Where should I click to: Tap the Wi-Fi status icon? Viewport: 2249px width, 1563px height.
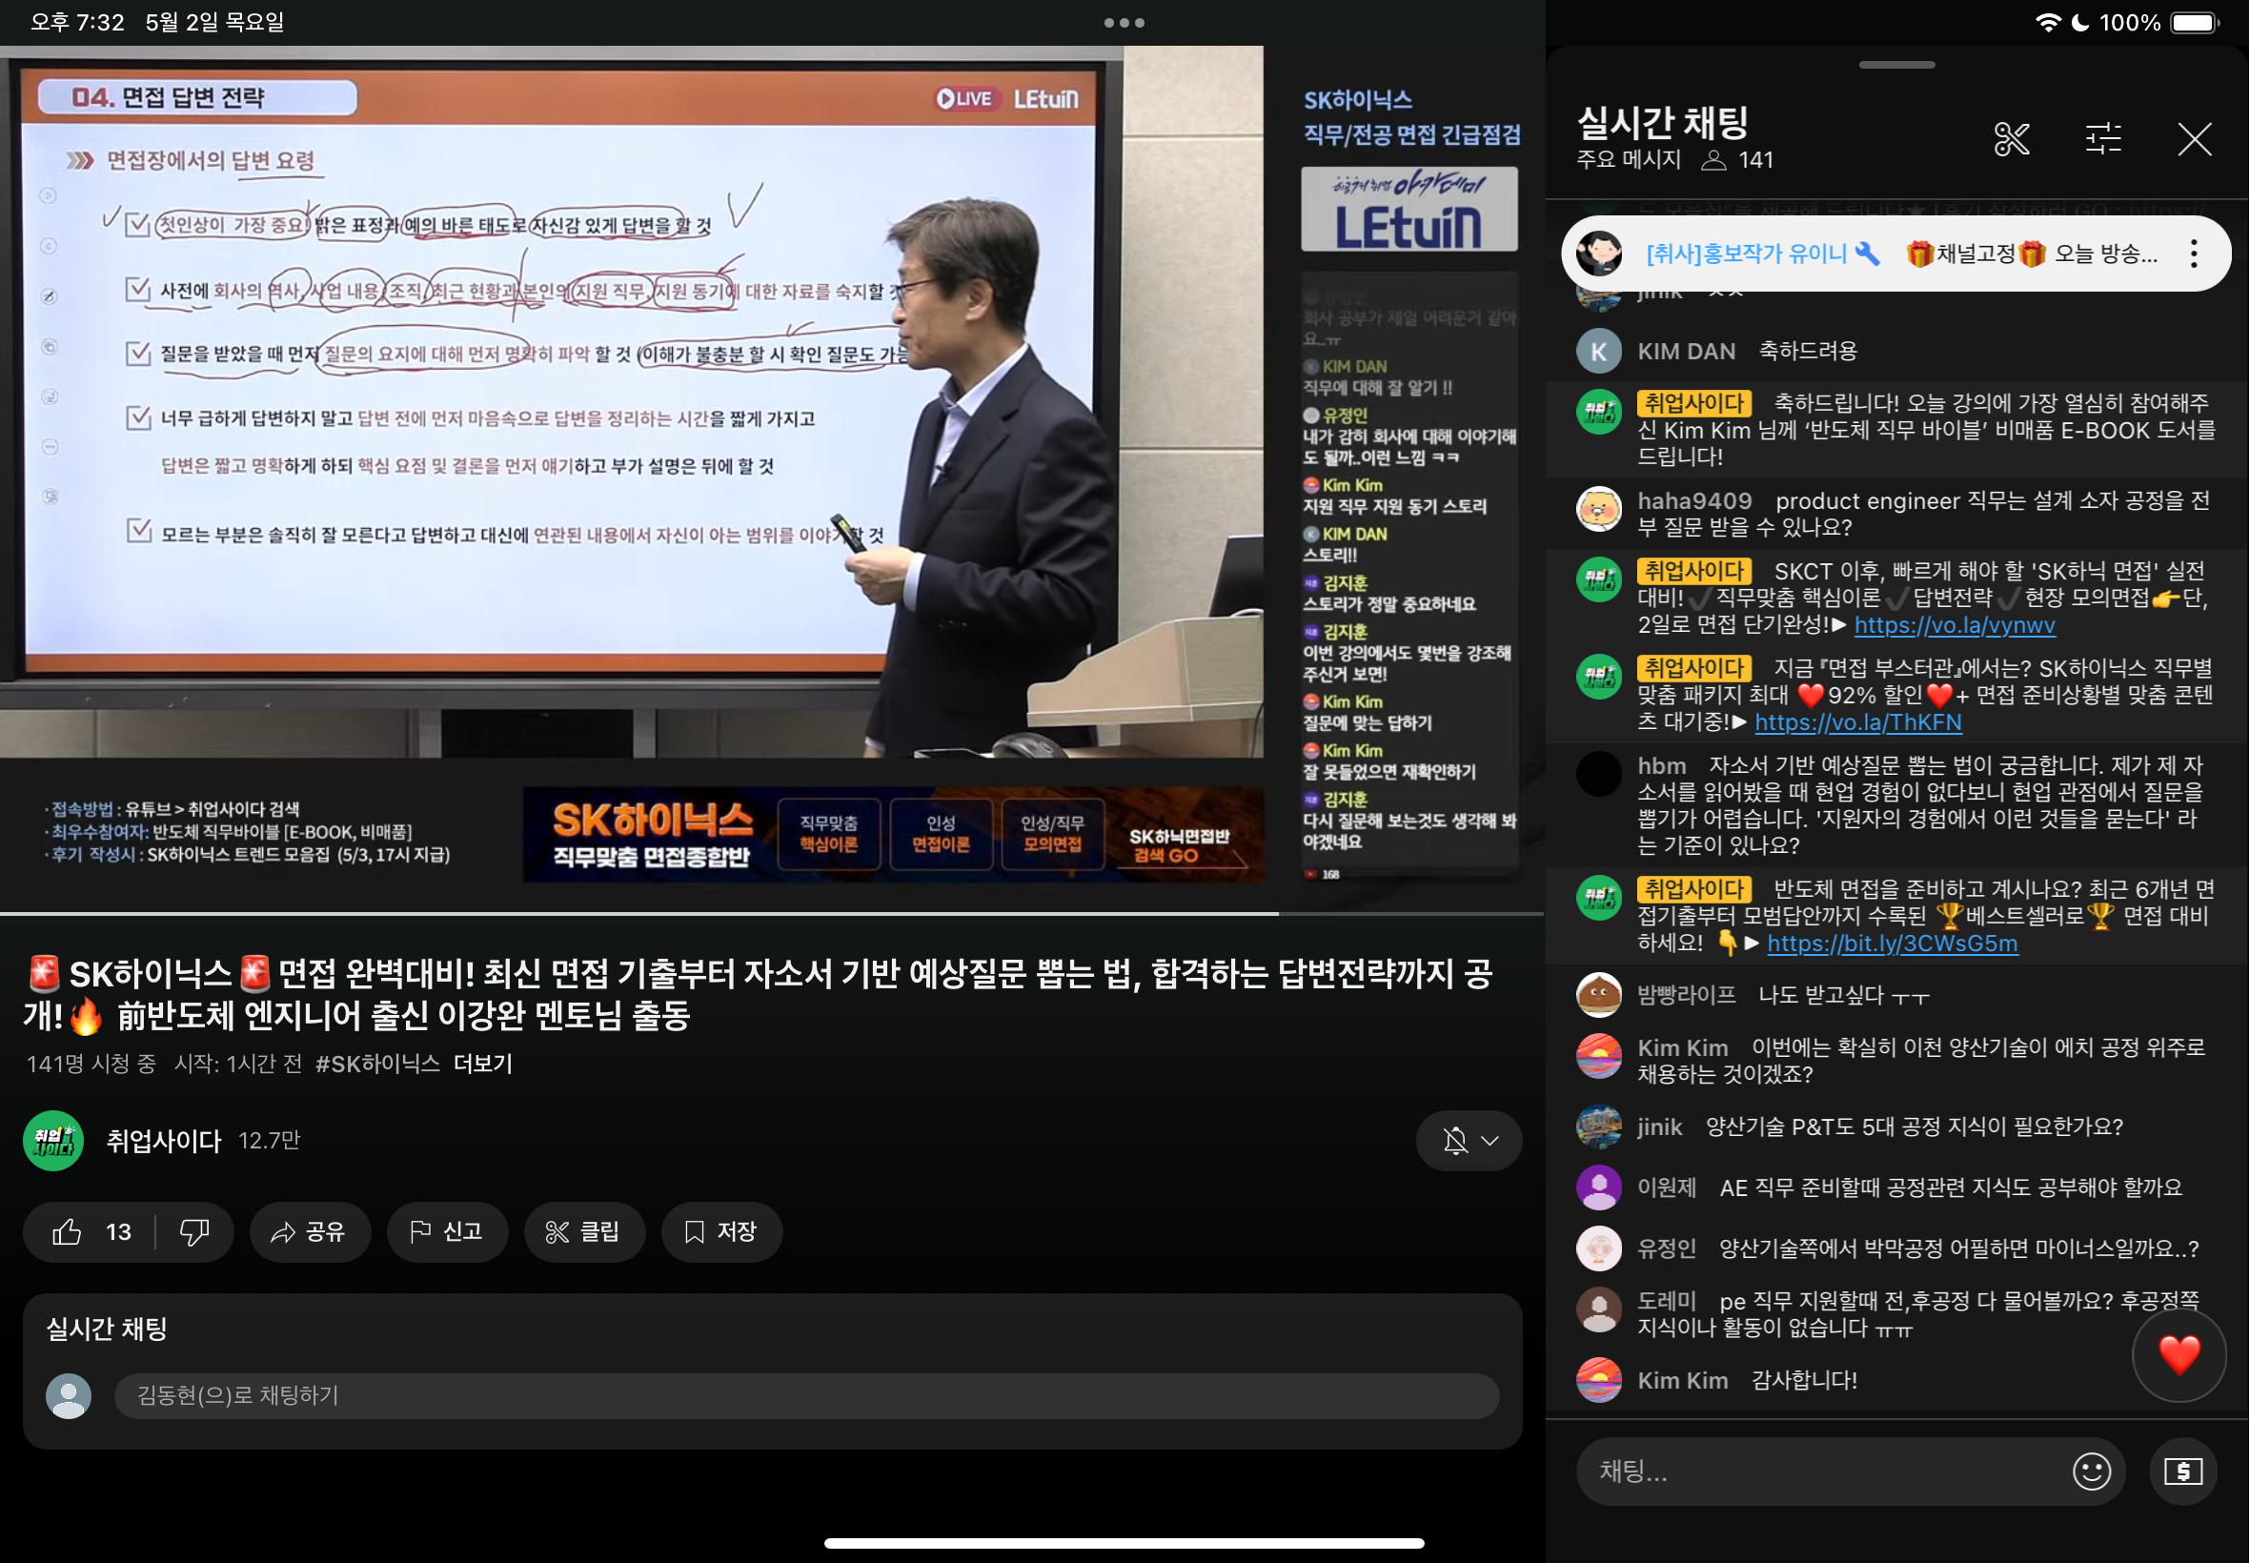[2046, 23]
